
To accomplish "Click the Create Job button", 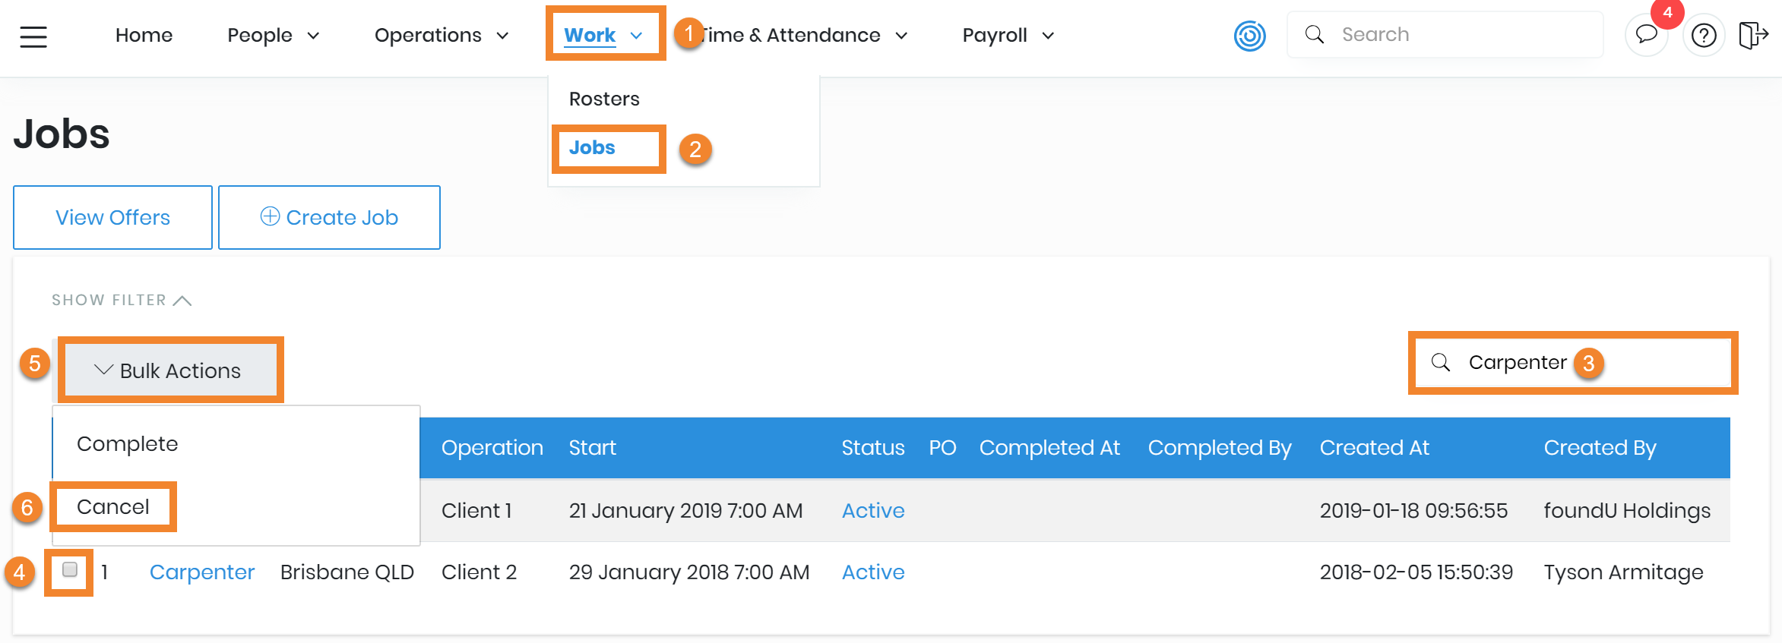I will [329, 217].
